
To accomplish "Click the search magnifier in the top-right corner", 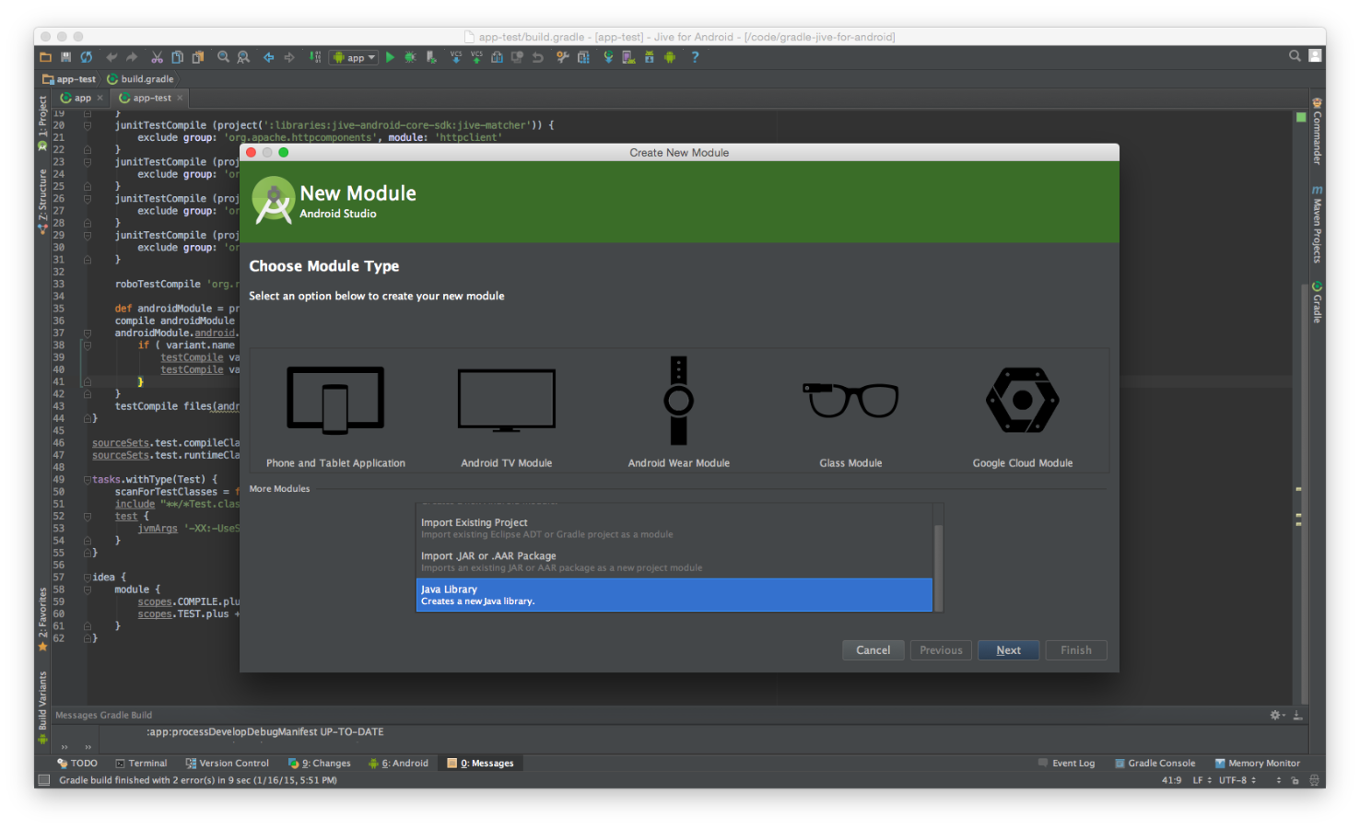I will 1294,55.
